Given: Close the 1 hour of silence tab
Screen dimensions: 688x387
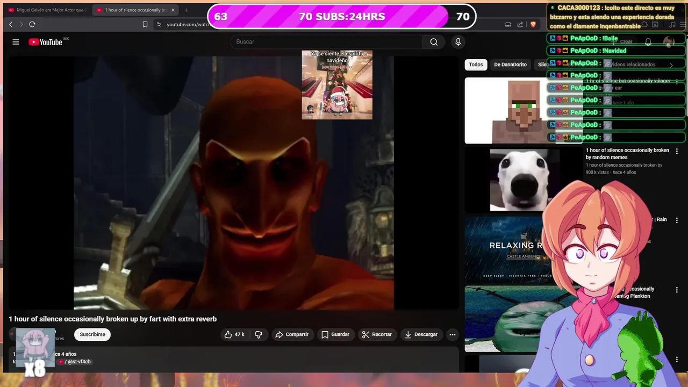Looking at the screenshot, I should [173, 10].
